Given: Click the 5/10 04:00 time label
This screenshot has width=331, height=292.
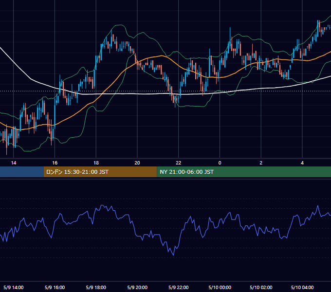Looking at the screenshot, I should point(302,287).
